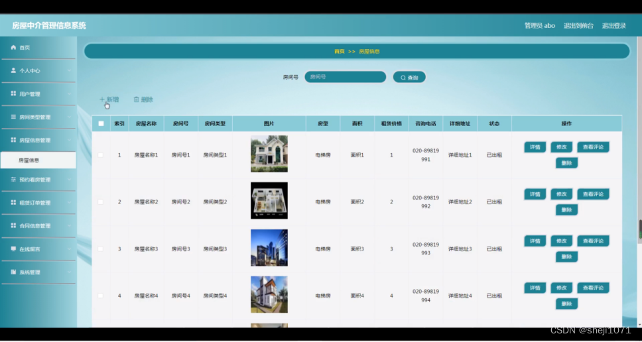Image resolution: width=642 pixels, height=342 pixels.
Task: Click the plus icon of 新增
Action: tap(102, 99)
